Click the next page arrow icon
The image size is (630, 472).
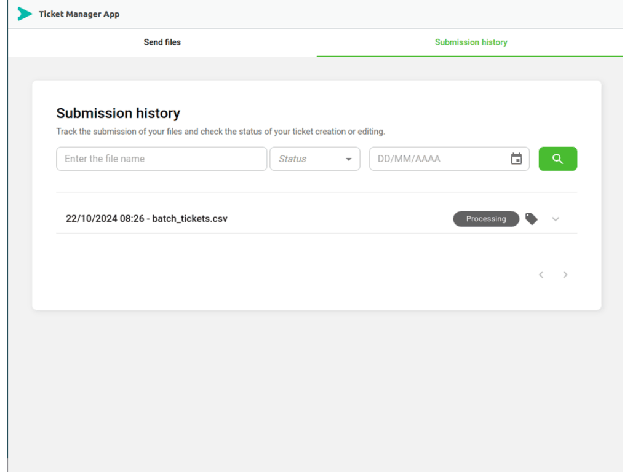click(x=565, y=275)
